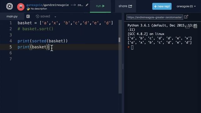Click sorted output list in console
Viewport: 201px width, 113px height.
point(160,38)
